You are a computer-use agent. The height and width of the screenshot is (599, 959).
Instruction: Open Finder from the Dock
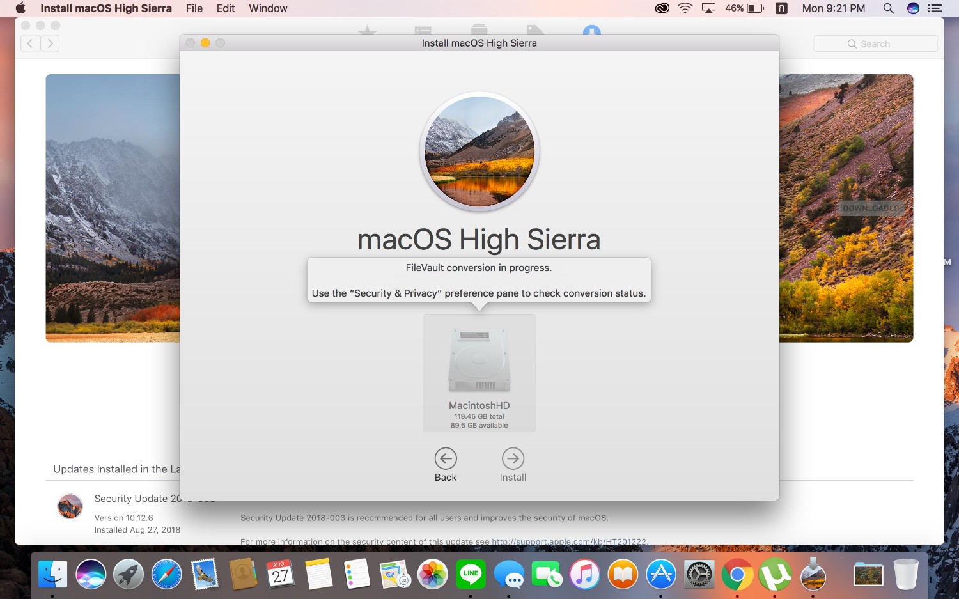coord(52,574)
